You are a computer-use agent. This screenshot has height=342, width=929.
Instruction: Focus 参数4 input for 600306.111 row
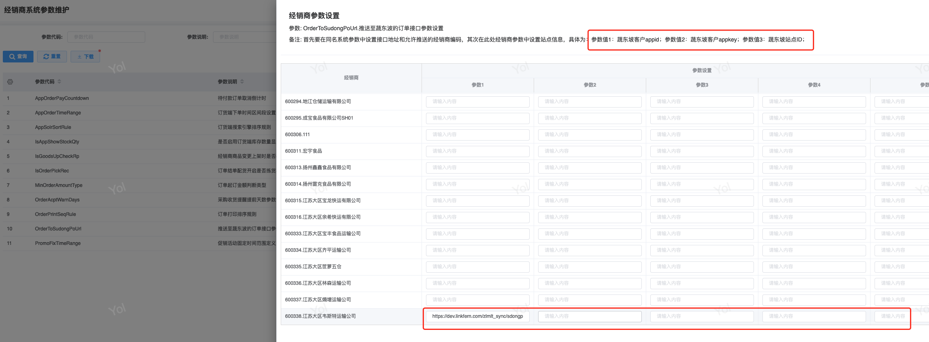point(814,135)
